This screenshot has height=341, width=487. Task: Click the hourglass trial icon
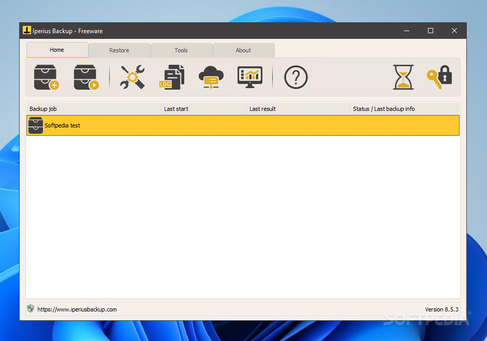tap(403, 77)
